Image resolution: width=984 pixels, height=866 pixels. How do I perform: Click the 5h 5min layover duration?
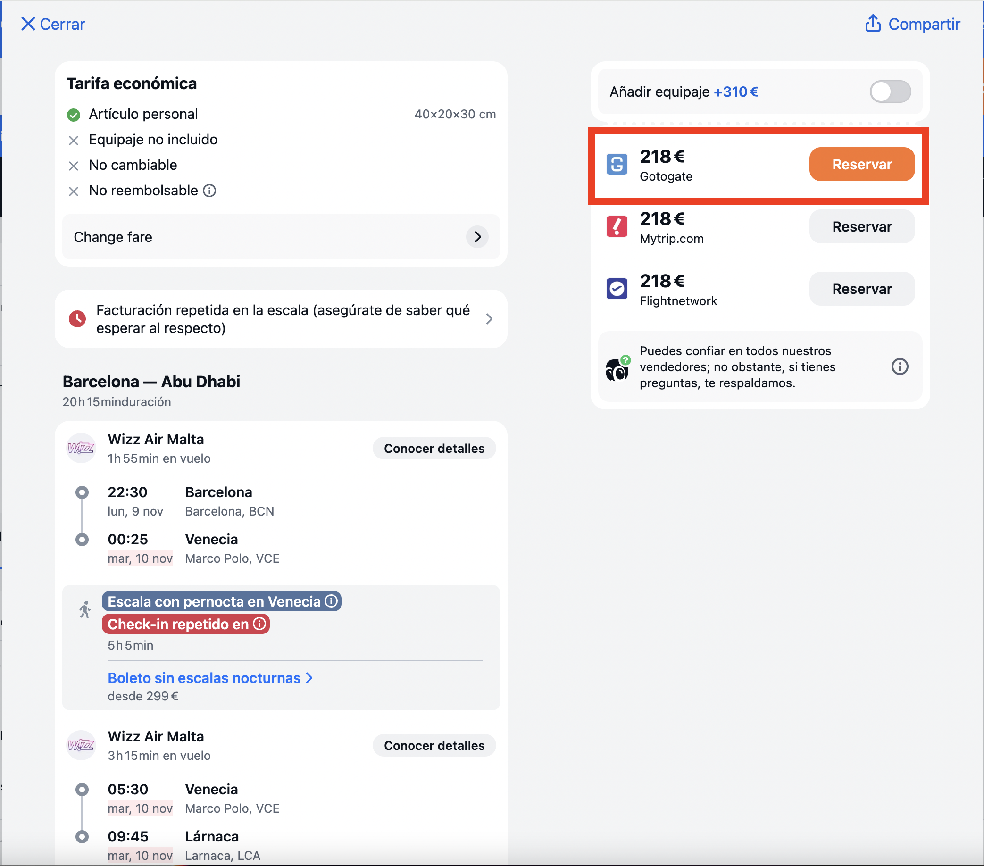[131, 645]
